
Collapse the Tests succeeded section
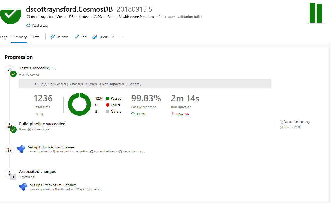54,68
